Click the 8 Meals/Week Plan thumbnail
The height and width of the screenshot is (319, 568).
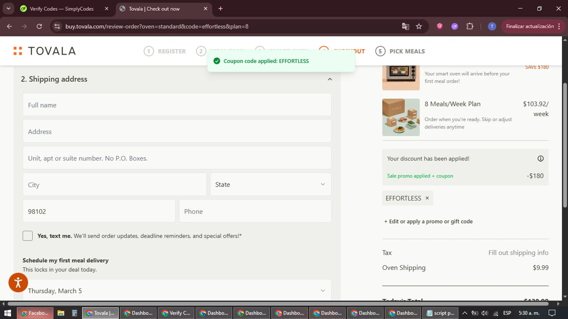401,117
